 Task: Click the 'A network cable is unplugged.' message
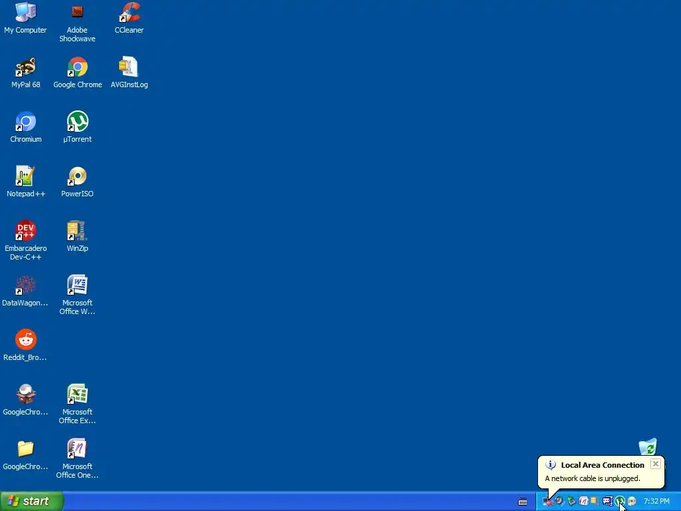point(593,478)
